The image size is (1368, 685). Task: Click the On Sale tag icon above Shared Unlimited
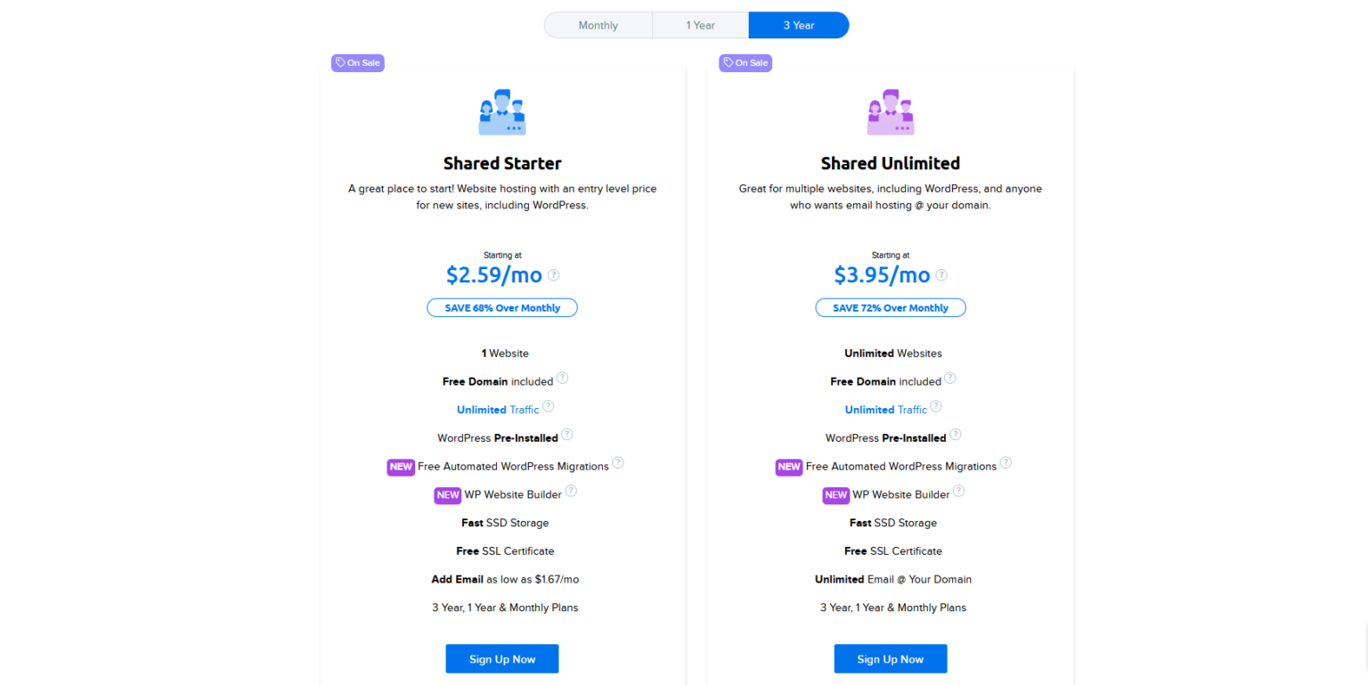(729, 62)
